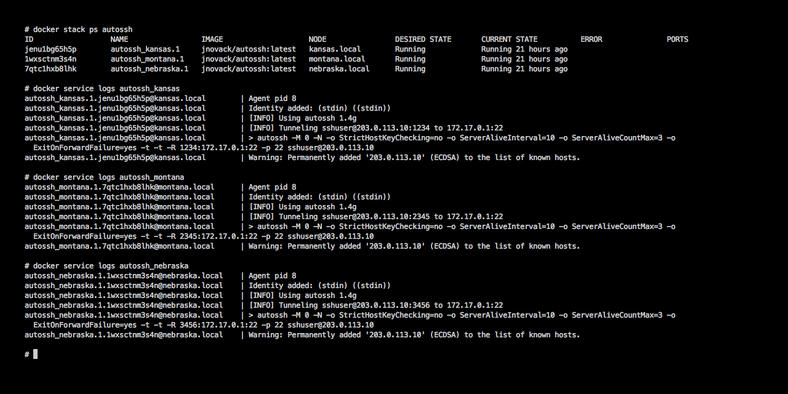
Task: Click the tunneling line with port 2345
Action: pyautogui.click(x=376, y=217)
